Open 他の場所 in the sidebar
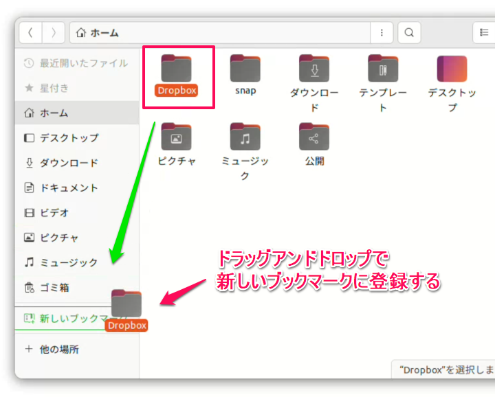The width and height of the screenshot is (495, 397). pos(77,349)
